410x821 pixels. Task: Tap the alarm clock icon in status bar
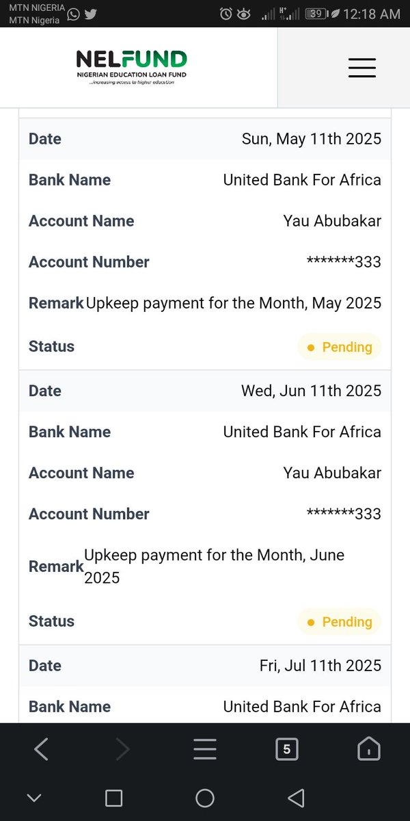226,14
